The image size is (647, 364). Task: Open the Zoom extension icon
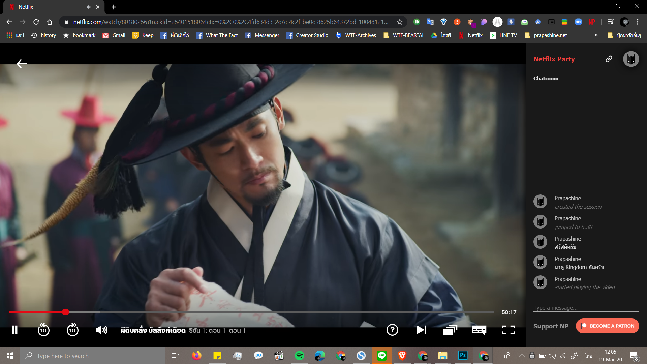tap(578, 22)
